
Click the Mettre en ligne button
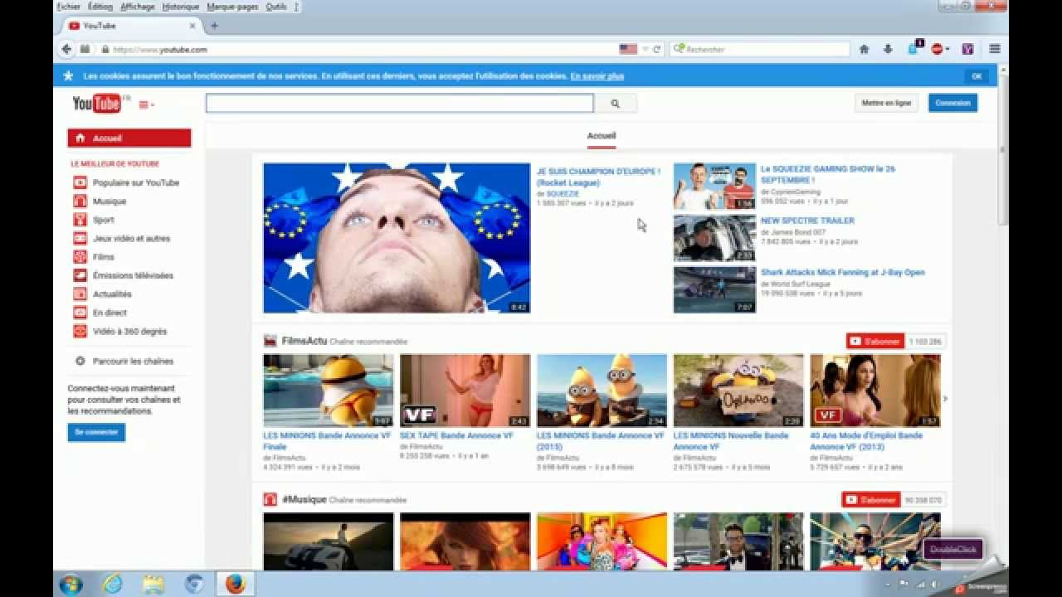(886, 103)
